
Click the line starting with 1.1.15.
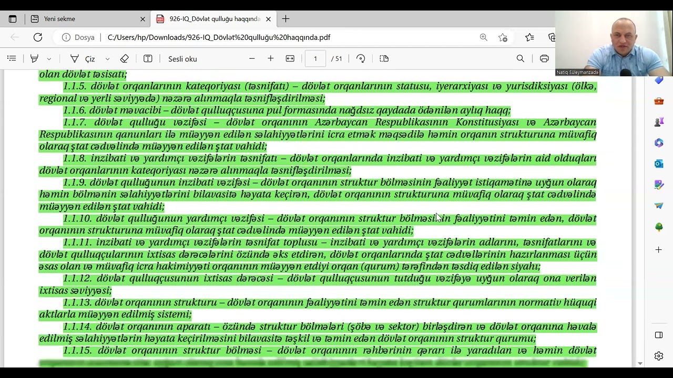(330, 350)
